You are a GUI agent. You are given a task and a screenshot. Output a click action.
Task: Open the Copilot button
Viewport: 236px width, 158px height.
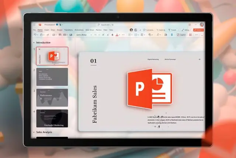pos(181,35)
